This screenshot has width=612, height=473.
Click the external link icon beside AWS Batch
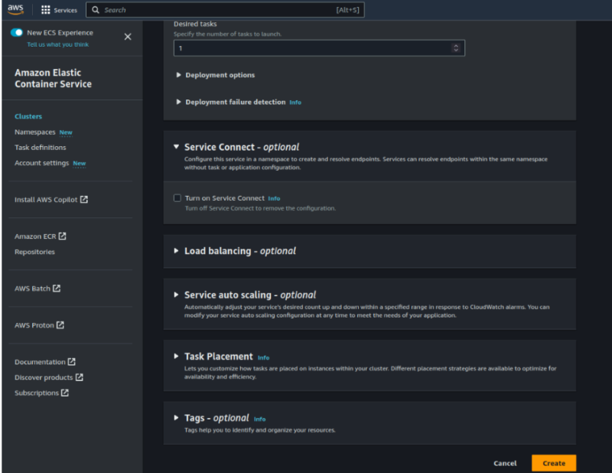click(x=57, y=289)
